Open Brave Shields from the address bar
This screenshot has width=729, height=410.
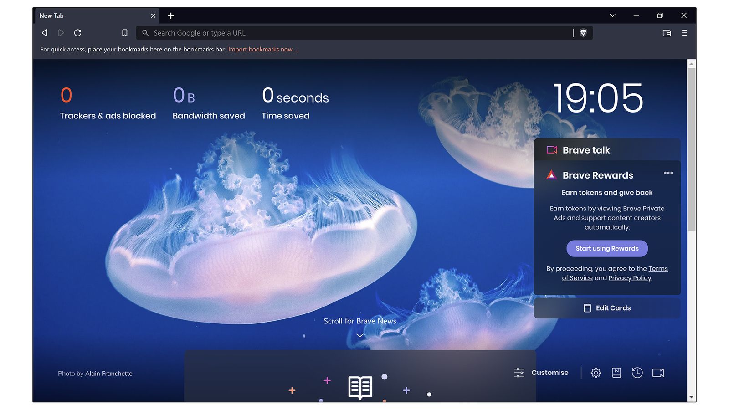(584, 33)
